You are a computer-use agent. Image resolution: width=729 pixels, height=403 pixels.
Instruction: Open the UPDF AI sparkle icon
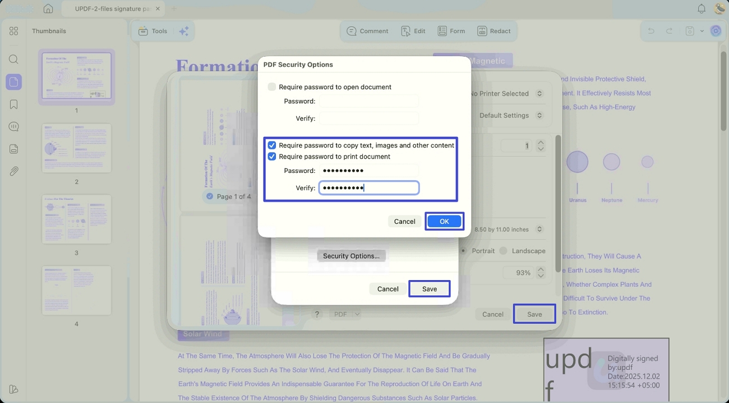[183, 31]
